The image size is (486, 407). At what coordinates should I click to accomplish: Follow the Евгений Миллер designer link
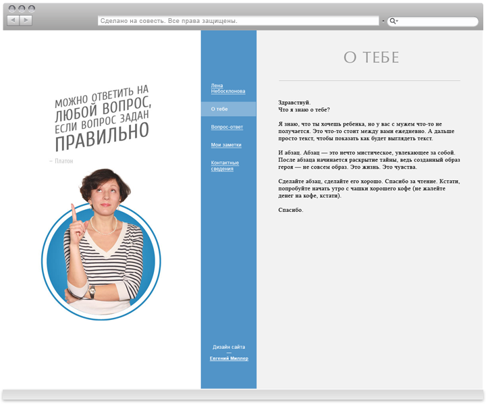click(x=229, y=358)
